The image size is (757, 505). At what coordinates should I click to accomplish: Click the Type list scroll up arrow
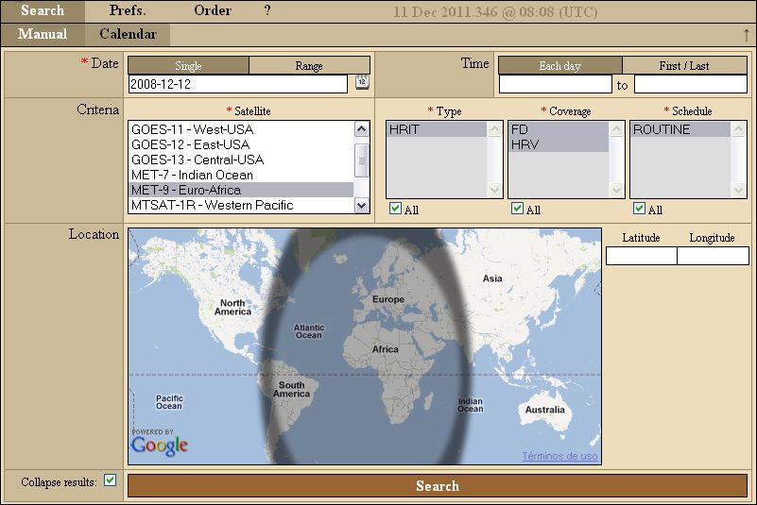(494, 128)
